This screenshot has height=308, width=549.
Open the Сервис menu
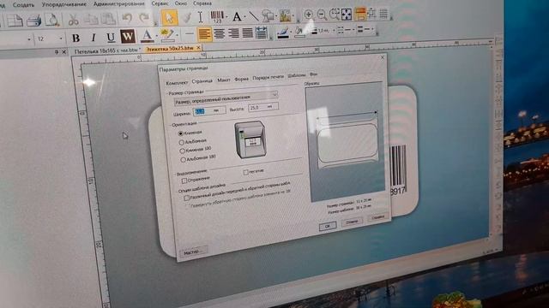pos(160,3)
